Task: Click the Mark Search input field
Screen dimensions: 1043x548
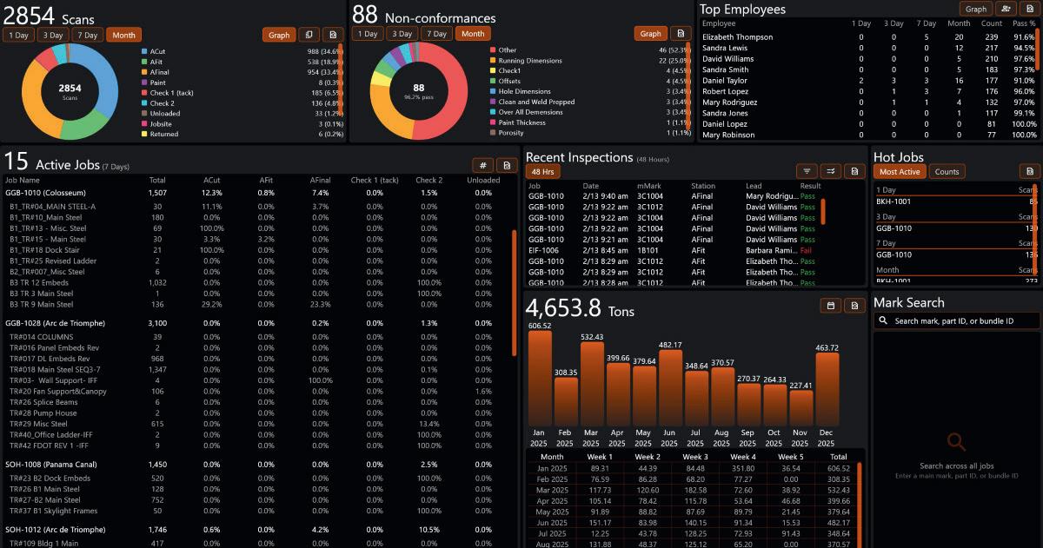Action: [956, 320]
